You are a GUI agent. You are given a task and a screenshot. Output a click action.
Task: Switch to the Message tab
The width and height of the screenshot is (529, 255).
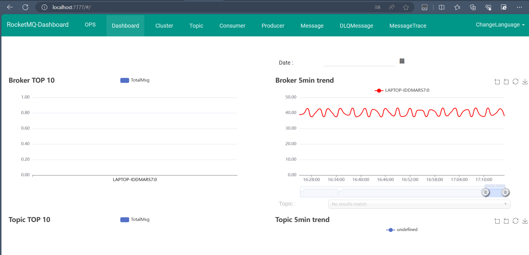click(312, 26)
